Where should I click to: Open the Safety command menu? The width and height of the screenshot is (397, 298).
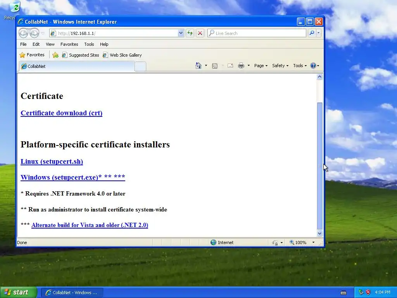[x=280, y=66]
